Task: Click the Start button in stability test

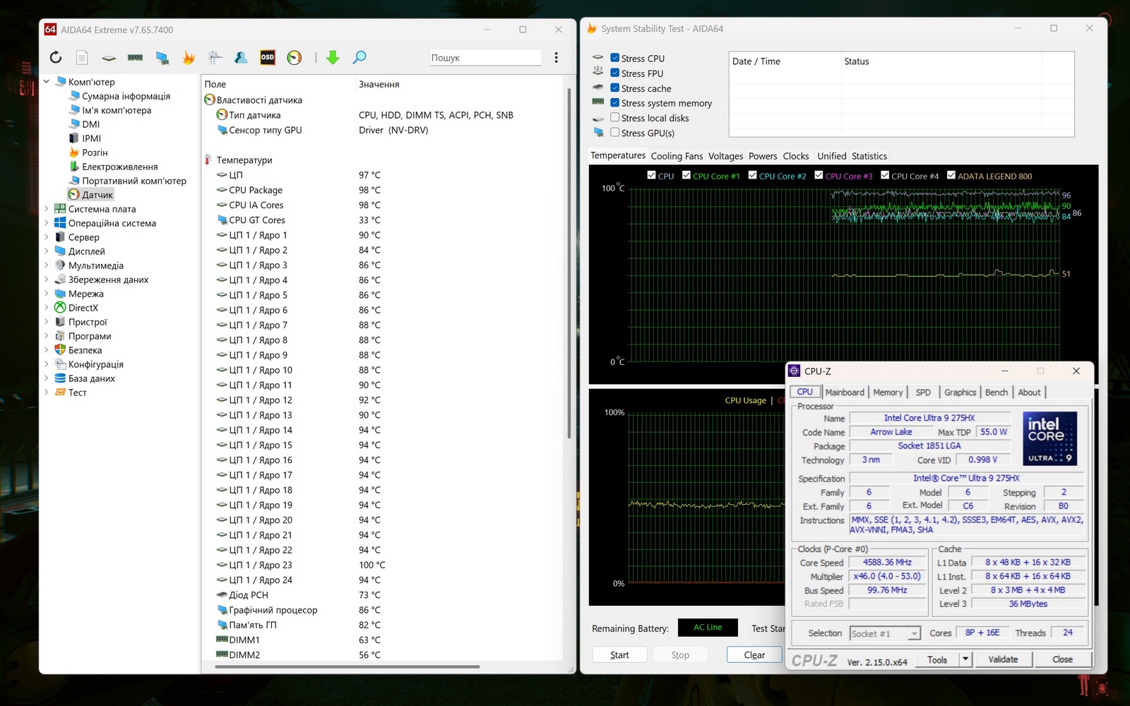Action: (x=619, y=655)
